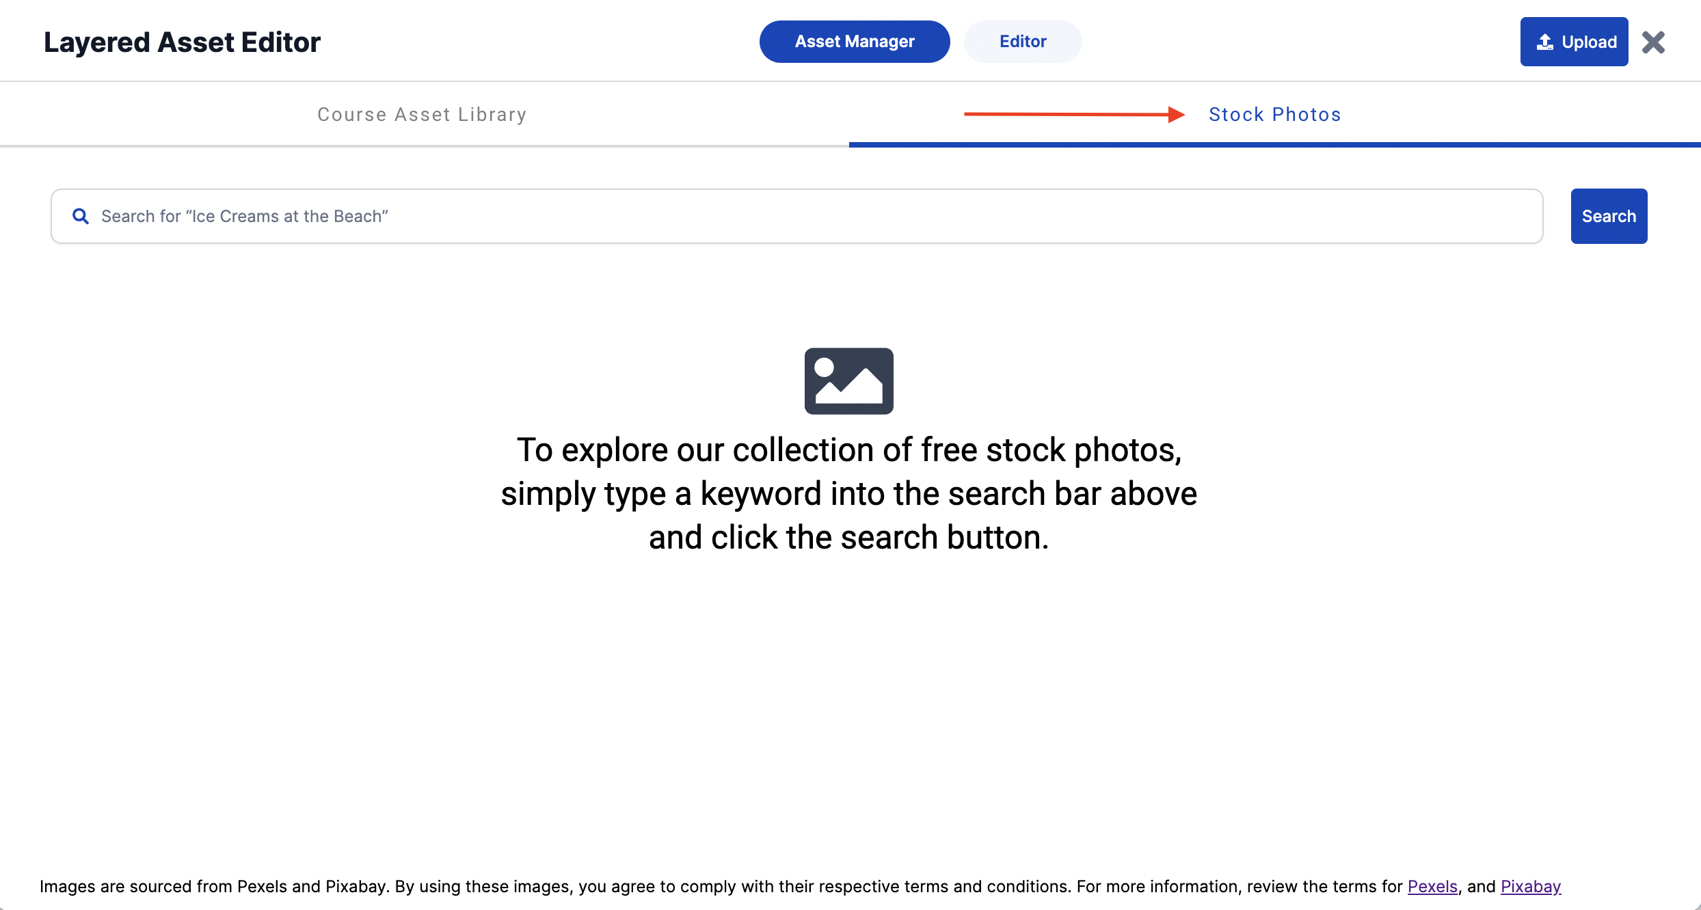
Task: Click the picture placeholder icon
Action: [848, 381]
